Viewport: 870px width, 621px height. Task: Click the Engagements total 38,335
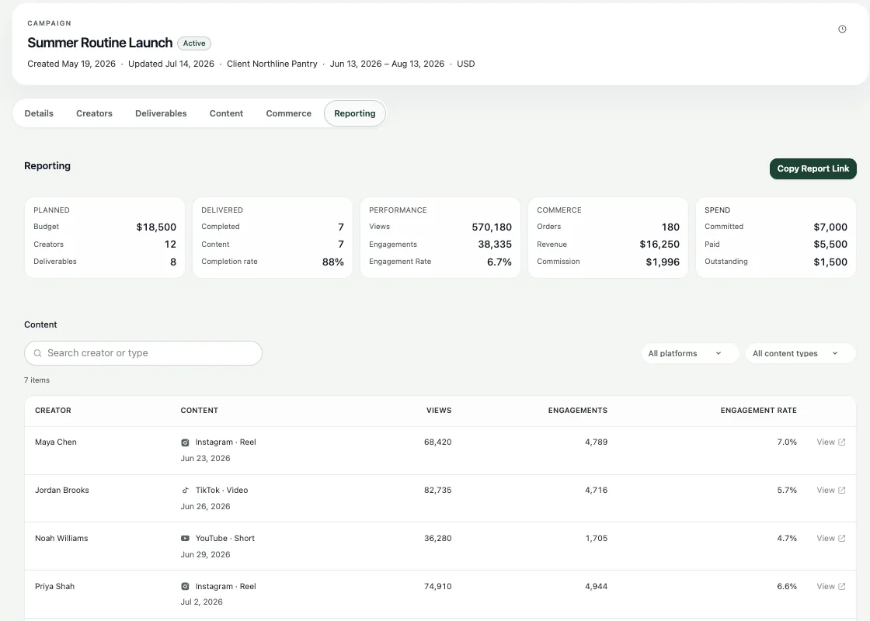(495, 244)
